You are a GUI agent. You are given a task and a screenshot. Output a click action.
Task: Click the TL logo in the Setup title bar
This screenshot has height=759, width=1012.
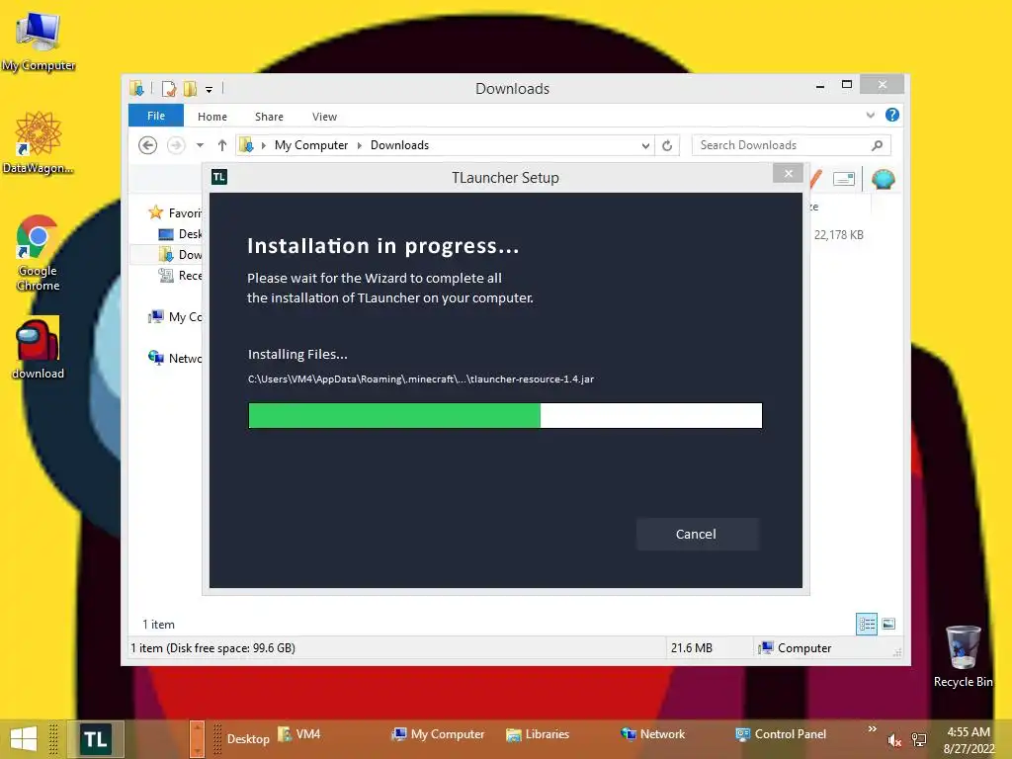(x=218, y=177)
